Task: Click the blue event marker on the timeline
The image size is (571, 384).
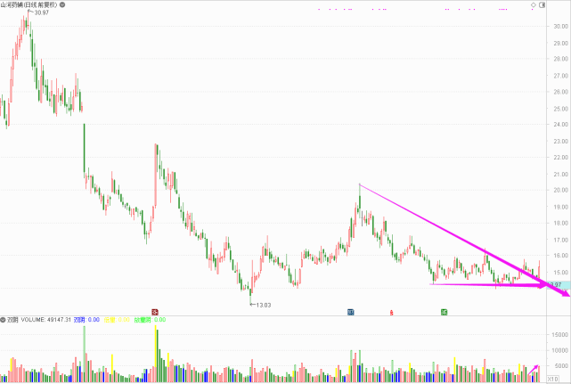Action: (x=351, y=312)
